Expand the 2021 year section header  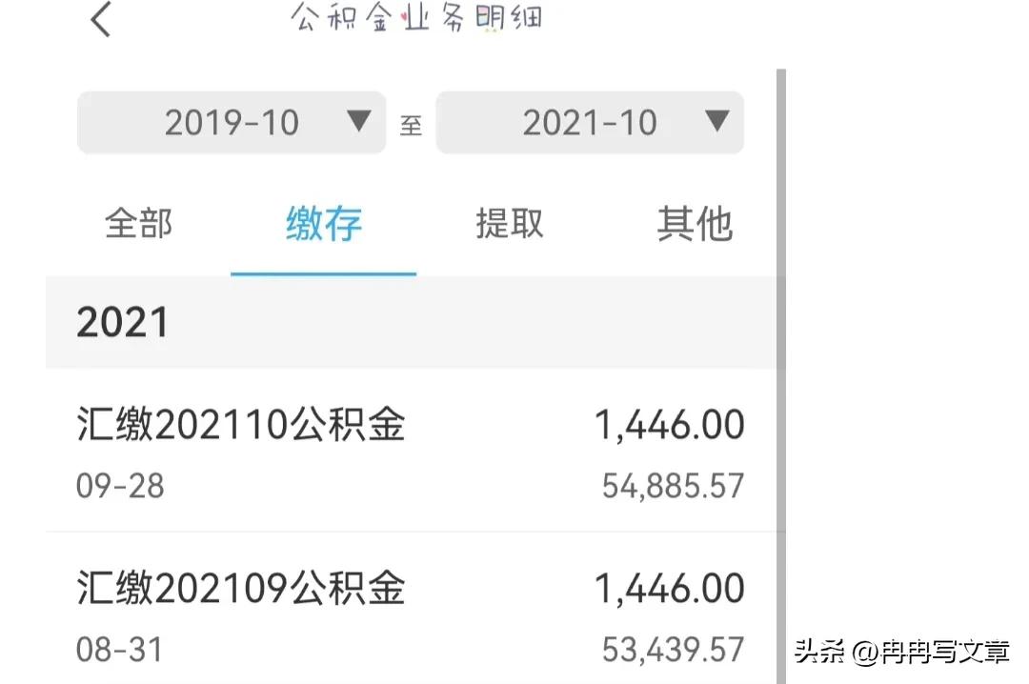124,322
